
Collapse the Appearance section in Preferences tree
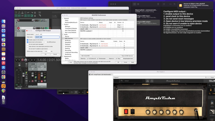click(63, 56)
